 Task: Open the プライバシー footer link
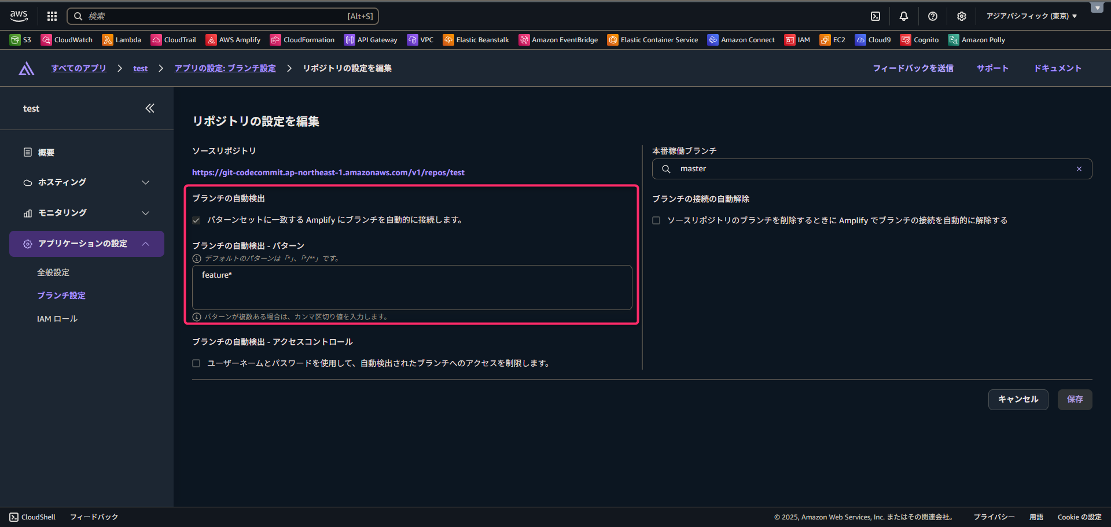click(x=994, y=517)
